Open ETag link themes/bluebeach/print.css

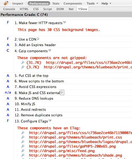tap(76, 137)
